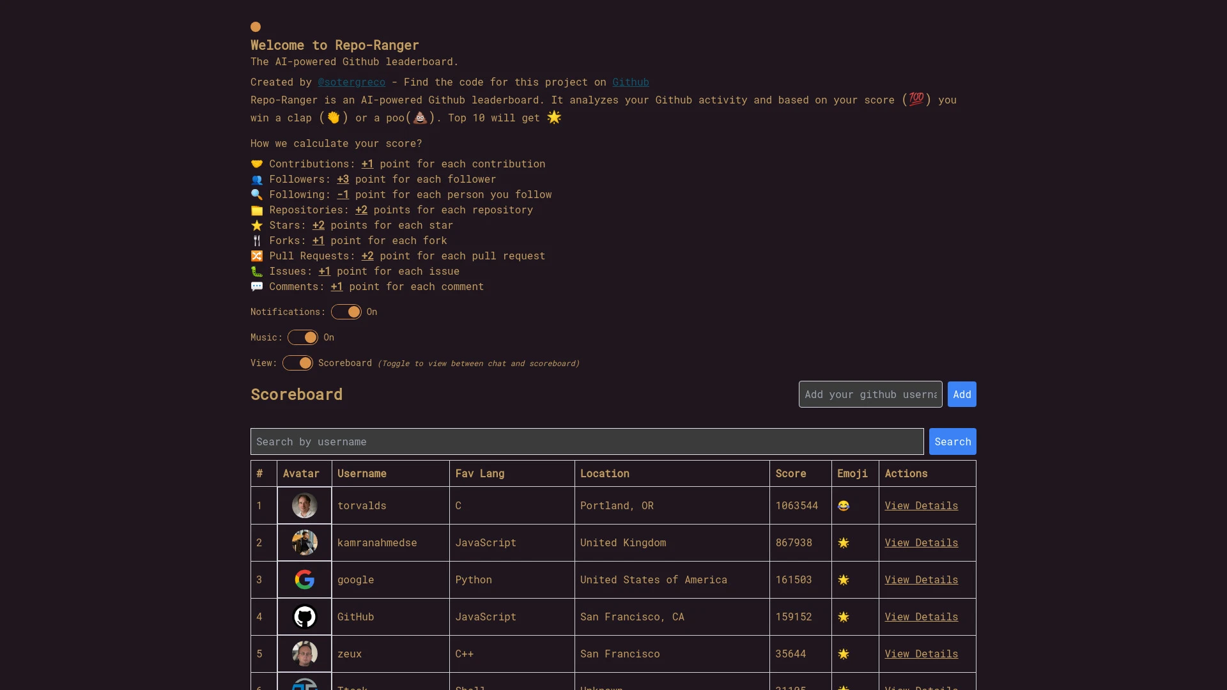
Task: Click torvalds grinning emoji icon
Action: pos(843,505)
